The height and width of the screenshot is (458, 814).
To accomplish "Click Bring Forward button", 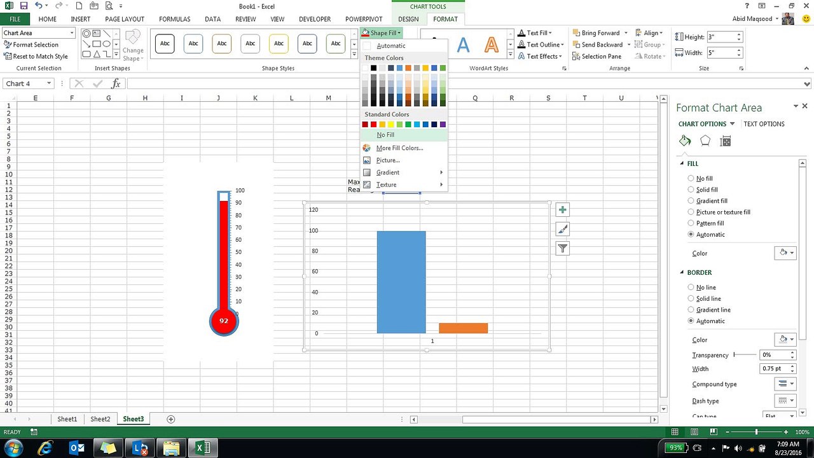I will click(596, 33).
